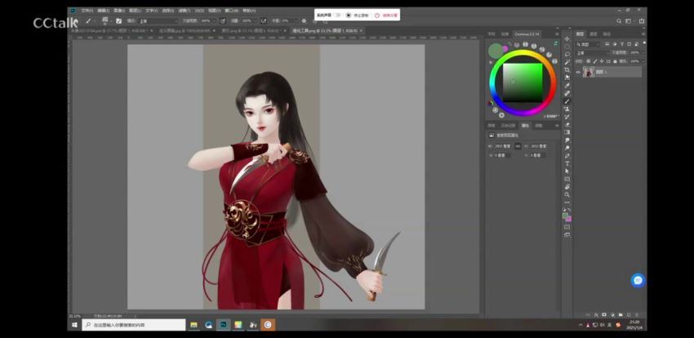Click the 停止录制 button
The image size is (694, 338).
(357, 15)
